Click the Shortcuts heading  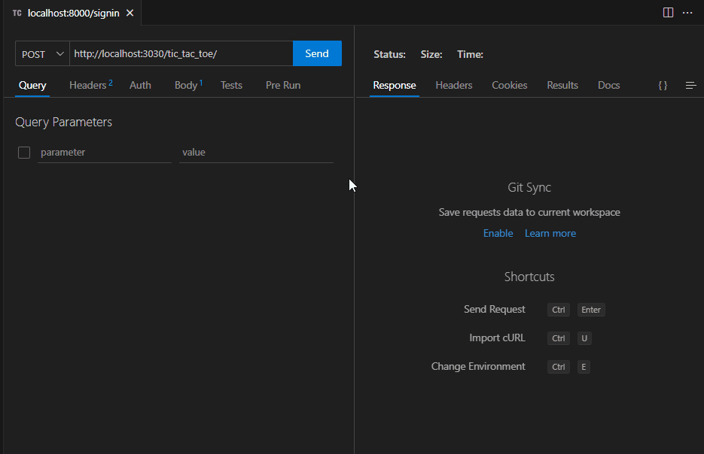tap(529, 277)
